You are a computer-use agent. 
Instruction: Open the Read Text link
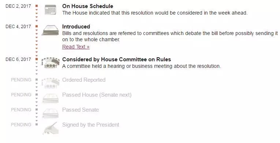pos(76,47)
